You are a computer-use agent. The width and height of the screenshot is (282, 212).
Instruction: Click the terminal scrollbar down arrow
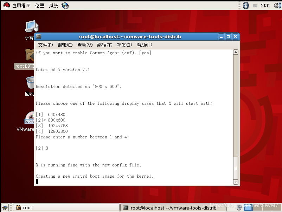[x=236, y=182]
